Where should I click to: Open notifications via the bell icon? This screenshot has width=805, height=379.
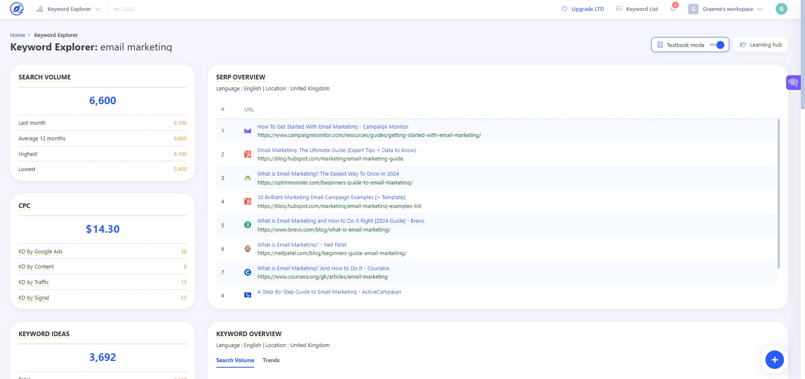672,9
